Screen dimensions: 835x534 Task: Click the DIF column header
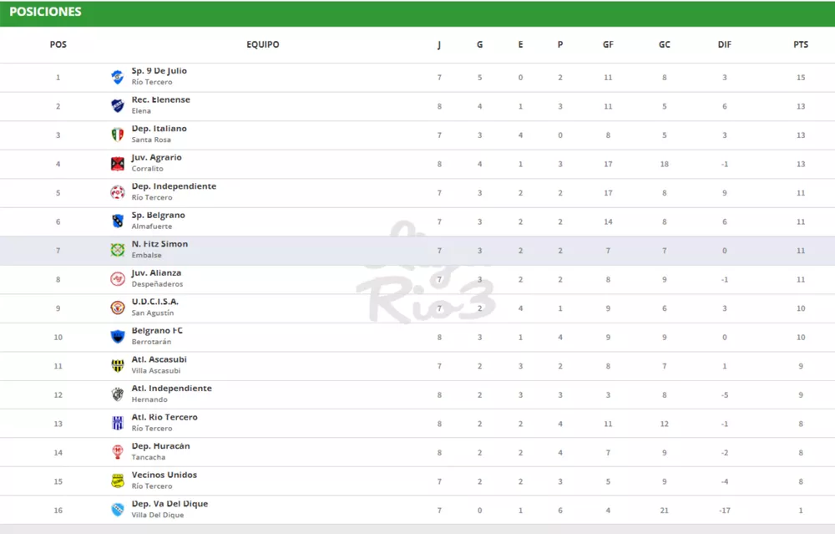click(x=724, y=45)
